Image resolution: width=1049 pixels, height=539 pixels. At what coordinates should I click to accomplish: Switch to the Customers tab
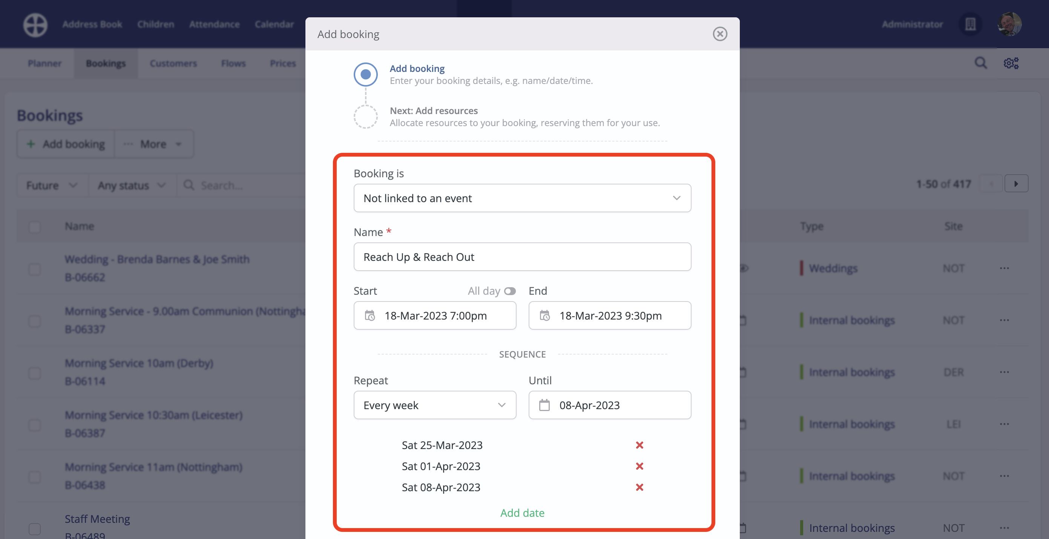[x=173, y=63]
